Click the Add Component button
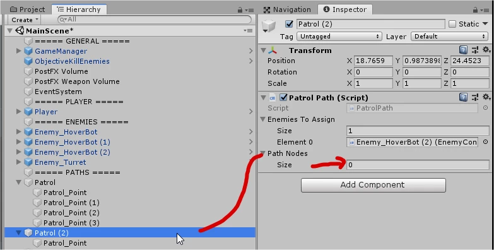The width and height of the screenshot is (494, 250). point(373,185)
